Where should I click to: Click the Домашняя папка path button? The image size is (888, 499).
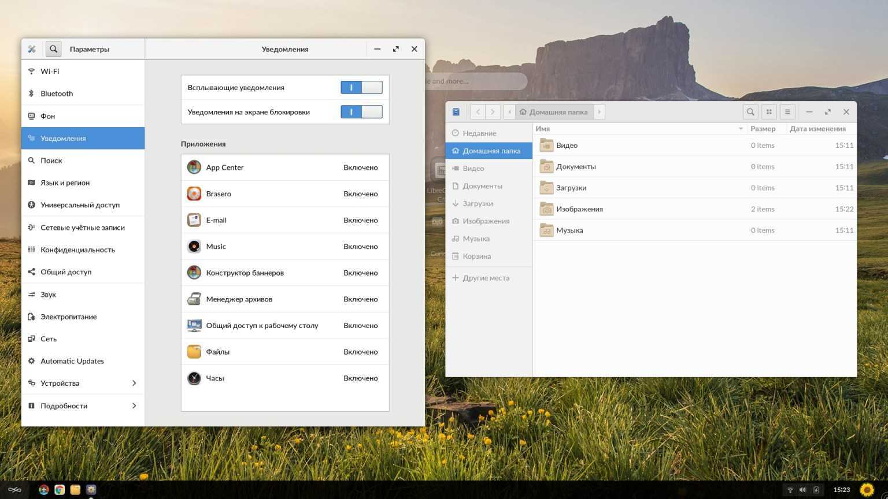point(553,112)
